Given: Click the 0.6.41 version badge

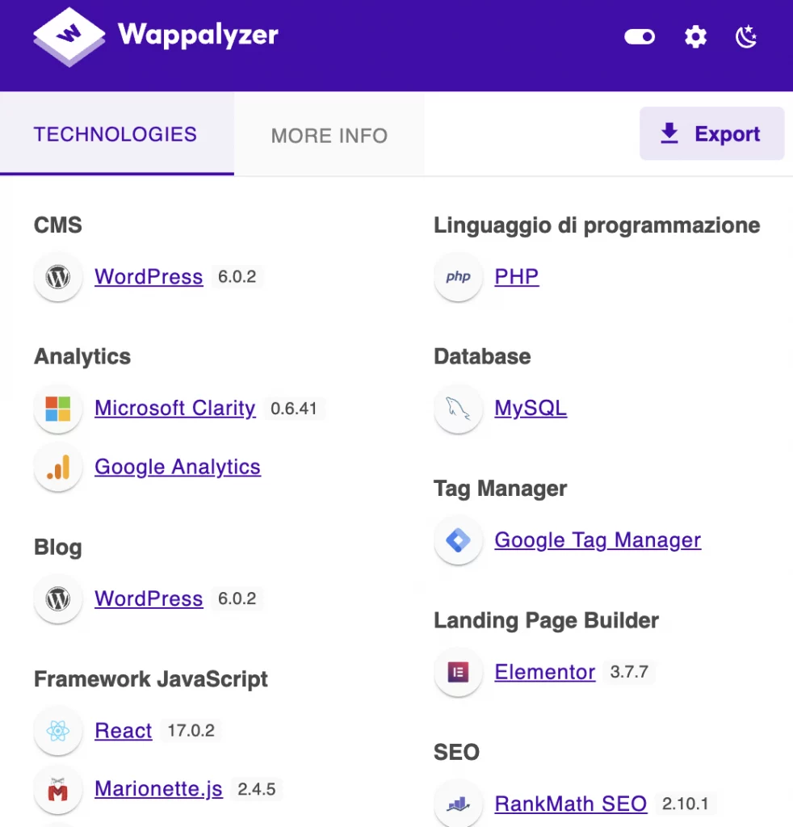Looking at the screenshot, I should pos(294,408).
